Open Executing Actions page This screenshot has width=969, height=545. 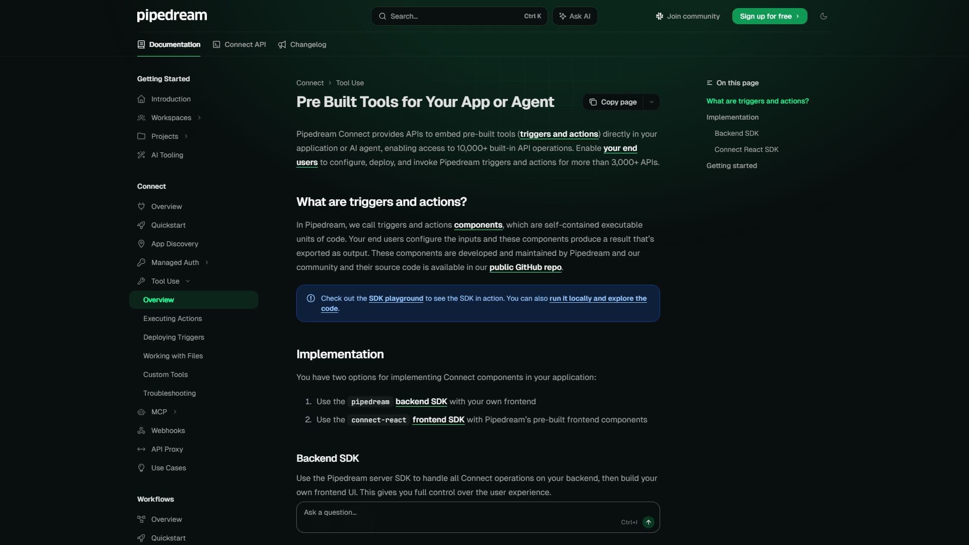(173, 318)
